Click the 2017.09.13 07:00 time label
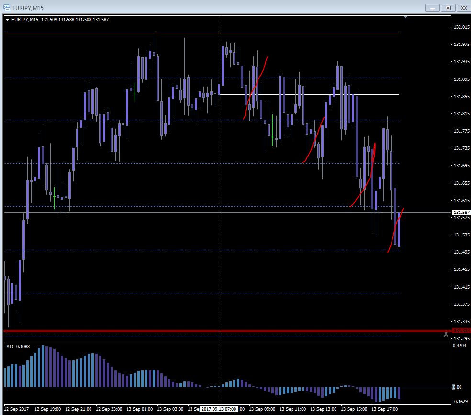 click(219, 409)
